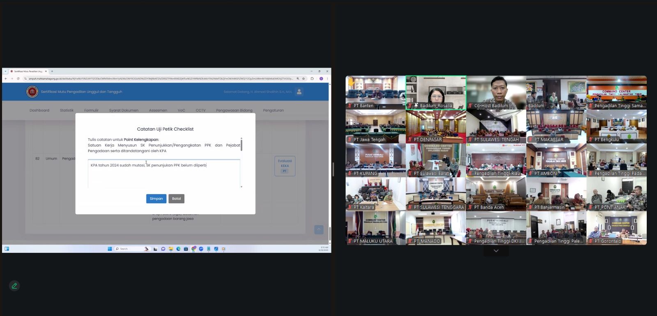Screen dimensions: 657x316
Task: Click the scroll-to-top arrow button on page
Action: pyautogui.click(x=319, y=230)
